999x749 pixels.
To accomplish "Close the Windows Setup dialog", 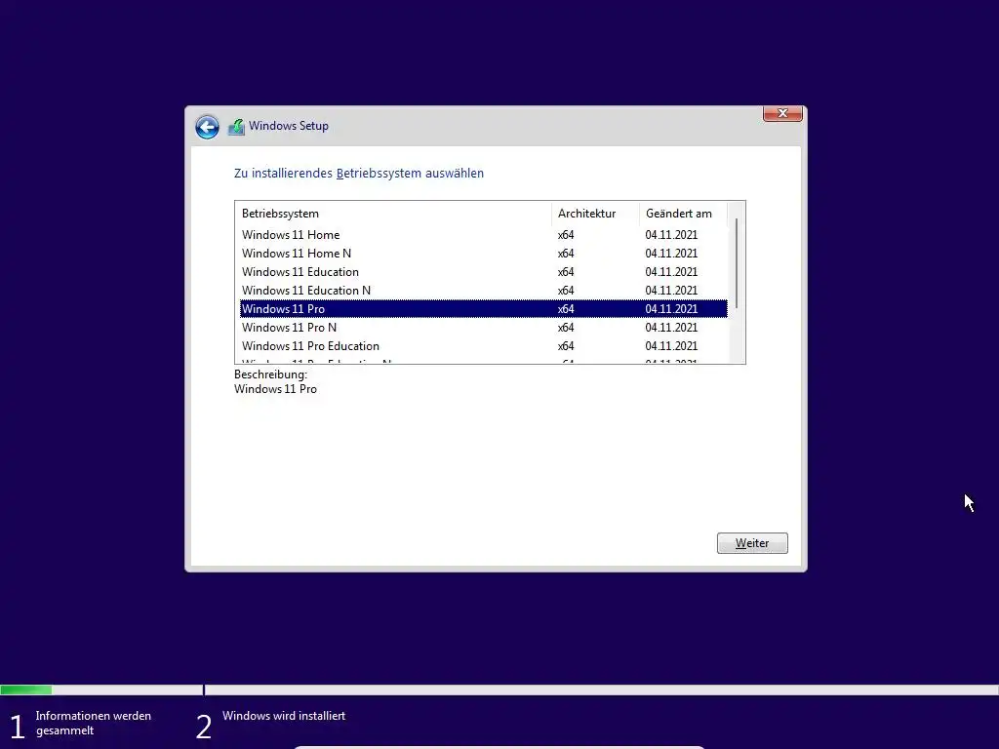I will point(782,113).
